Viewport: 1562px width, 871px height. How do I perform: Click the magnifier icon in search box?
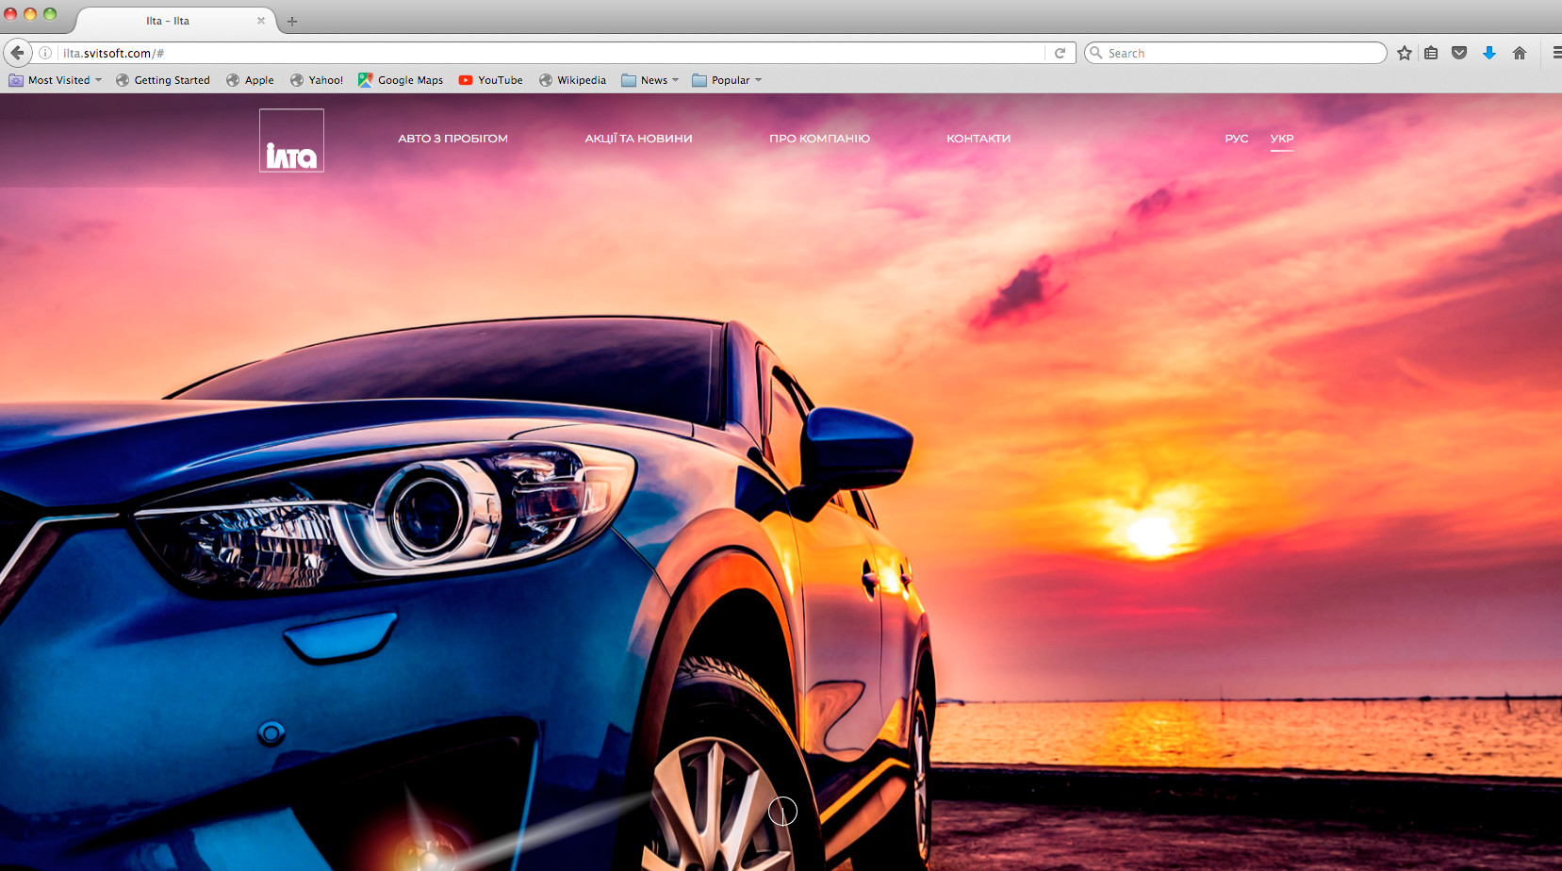tap(1095, 53)
